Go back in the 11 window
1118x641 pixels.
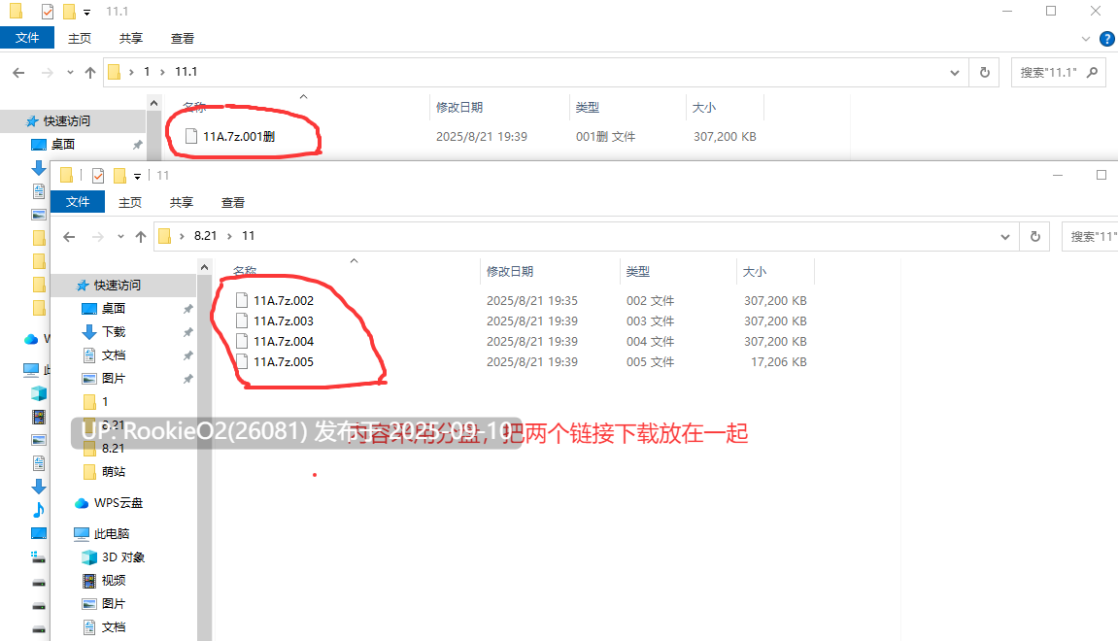pyautogui.click(x=69, y=237)
